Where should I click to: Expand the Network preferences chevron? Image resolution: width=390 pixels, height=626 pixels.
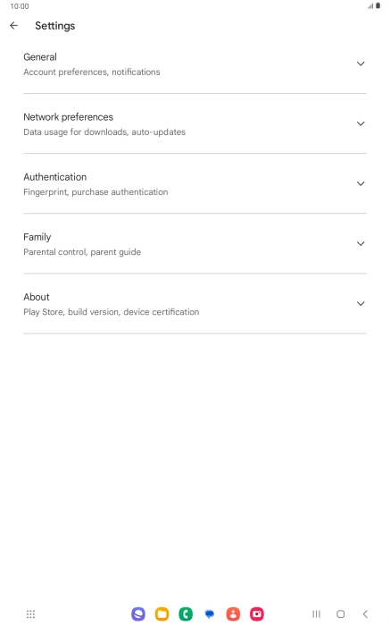(x=361, y=123)
